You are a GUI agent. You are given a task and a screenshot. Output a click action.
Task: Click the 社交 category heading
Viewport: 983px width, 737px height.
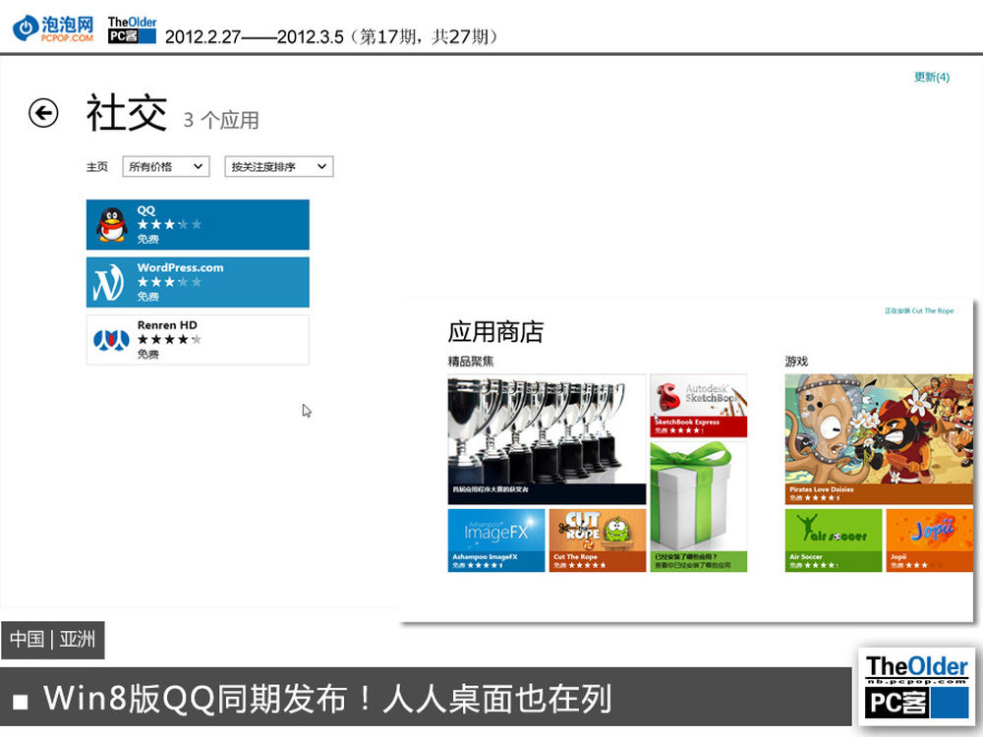click(127, 113)
